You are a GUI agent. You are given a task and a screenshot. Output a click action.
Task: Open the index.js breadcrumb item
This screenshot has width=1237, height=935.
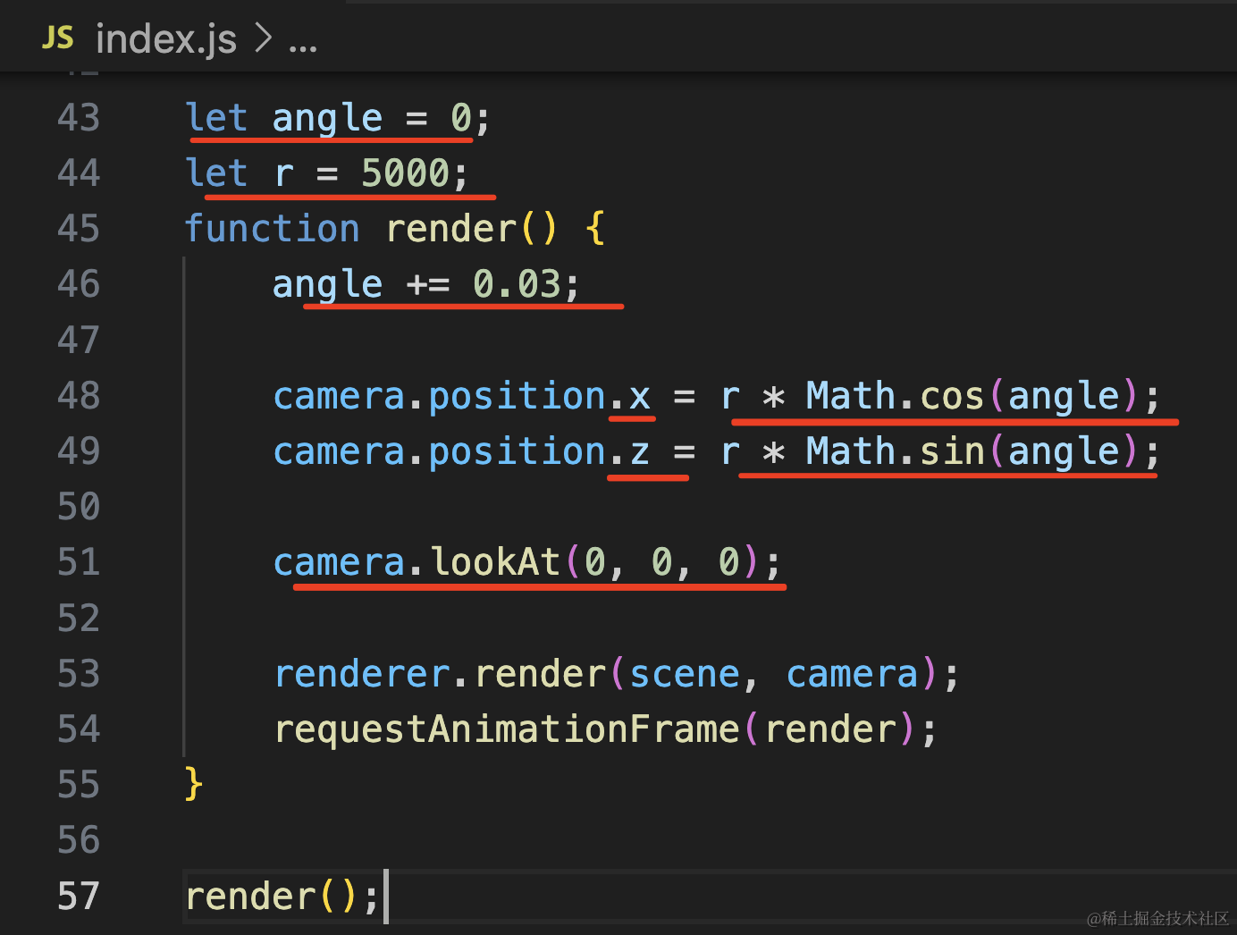(x=166, y=39)
